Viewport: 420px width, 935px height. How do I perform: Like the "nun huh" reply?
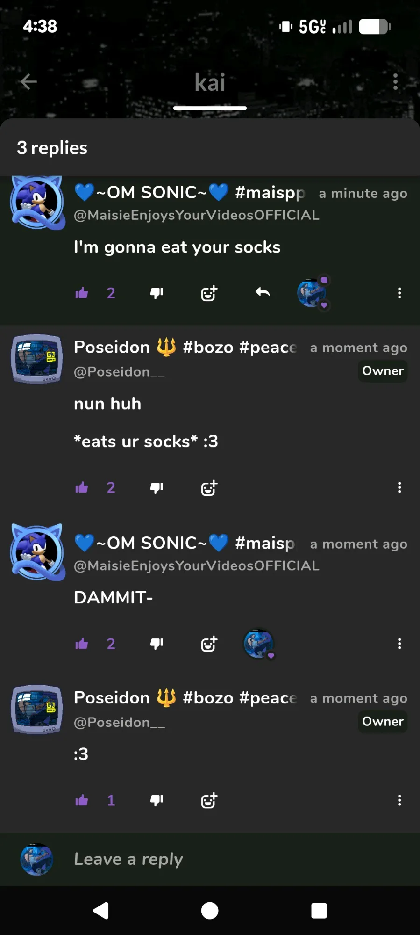82,488
